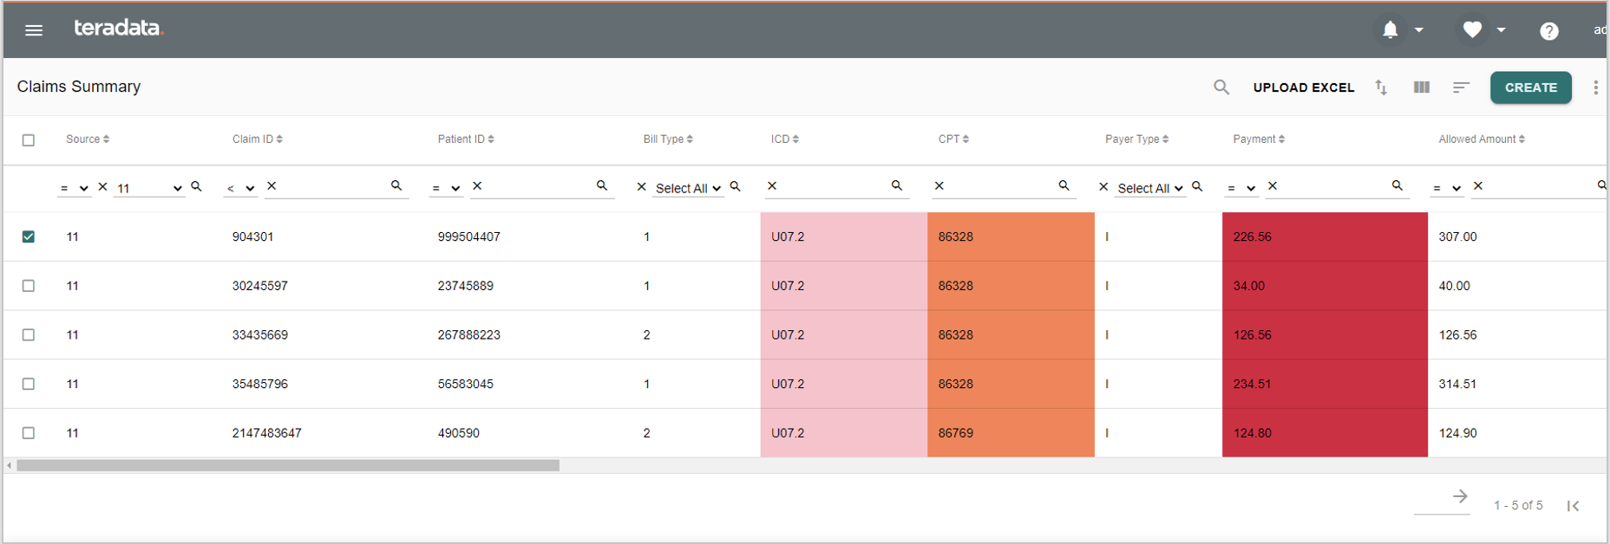
Task: Click the filter list icon in toolbar
Action: click(x=1461, y=87)
